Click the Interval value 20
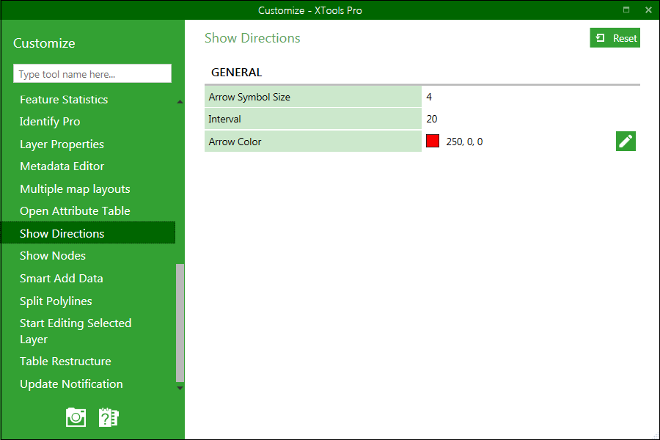 [432, 119]
